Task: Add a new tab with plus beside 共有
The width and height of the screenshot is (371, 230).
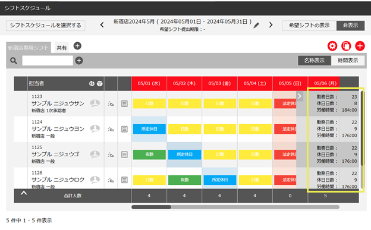Action: (77, 46)
